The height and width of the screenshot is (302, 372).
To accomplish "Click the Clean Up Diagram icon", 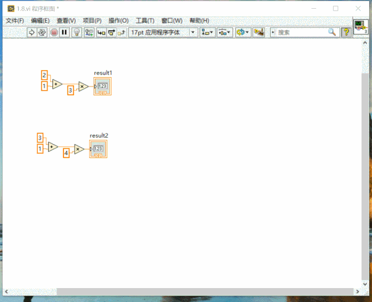I will [x=259, y=33].
